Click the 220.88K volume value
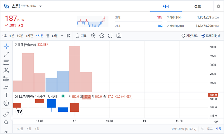The height and width of the screenshot is (134, 224). pyautogui.click(x=43, y=45)
